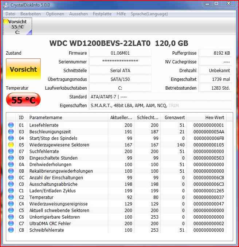
Task: Click the NV Cachegrösse field showing dashes
Action: click(x=215, y=62)
